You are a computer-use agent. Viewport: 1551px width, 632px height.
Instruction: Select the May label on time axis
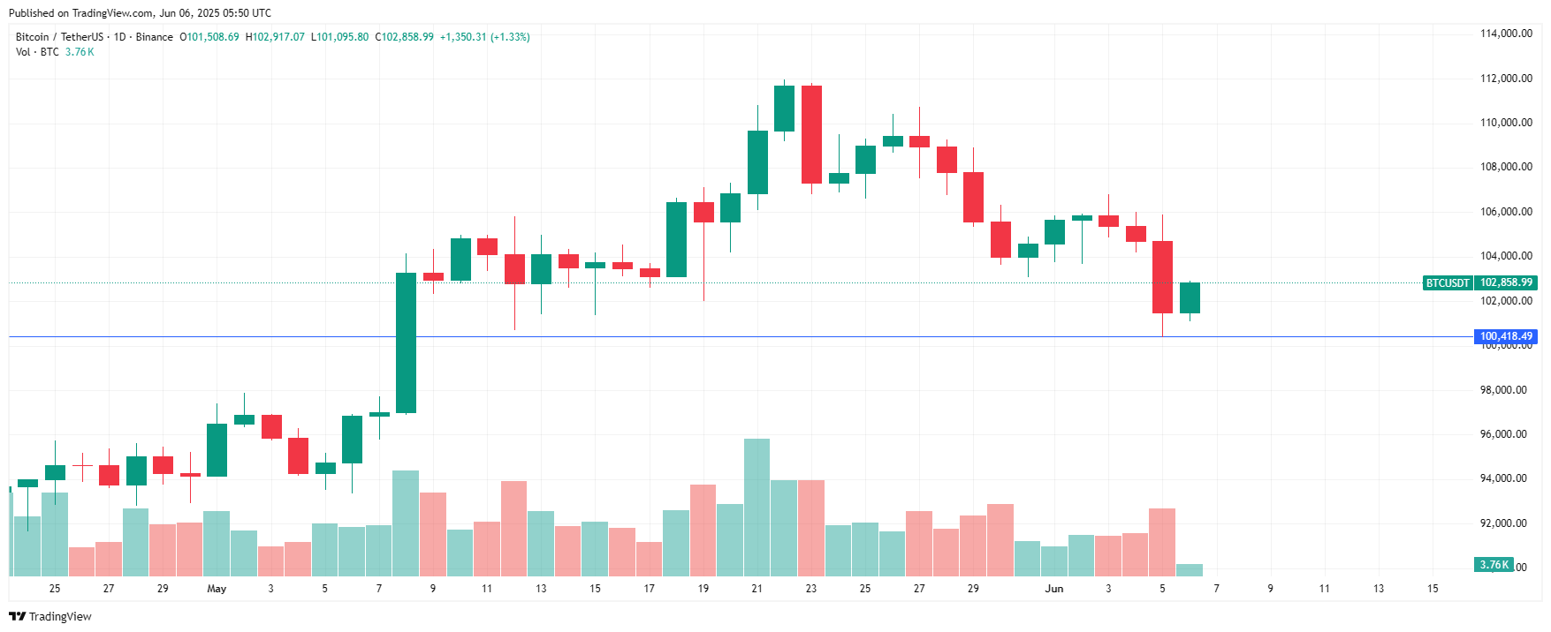tap(217, 589)
